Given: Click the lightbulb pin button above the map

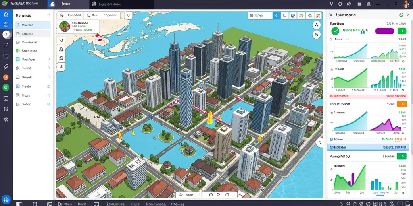Looking at the screenshot, I should pos(129,16).
